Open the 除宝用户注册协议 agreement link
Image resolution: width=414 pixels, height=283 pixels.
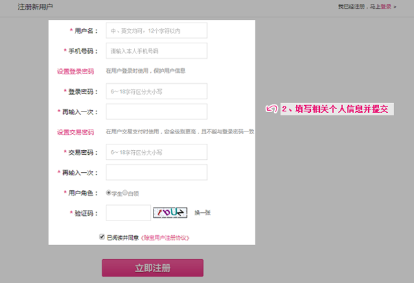tap(165, 238)
